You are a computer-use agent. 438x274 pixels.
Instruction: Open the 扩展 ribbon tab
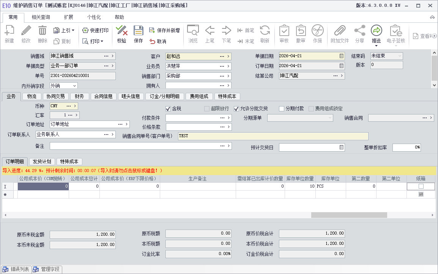(x=68, y=17)
